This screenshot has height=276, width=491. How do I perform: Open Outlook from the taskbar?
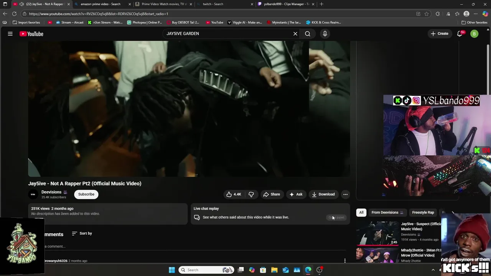click(x=286, y=270)
